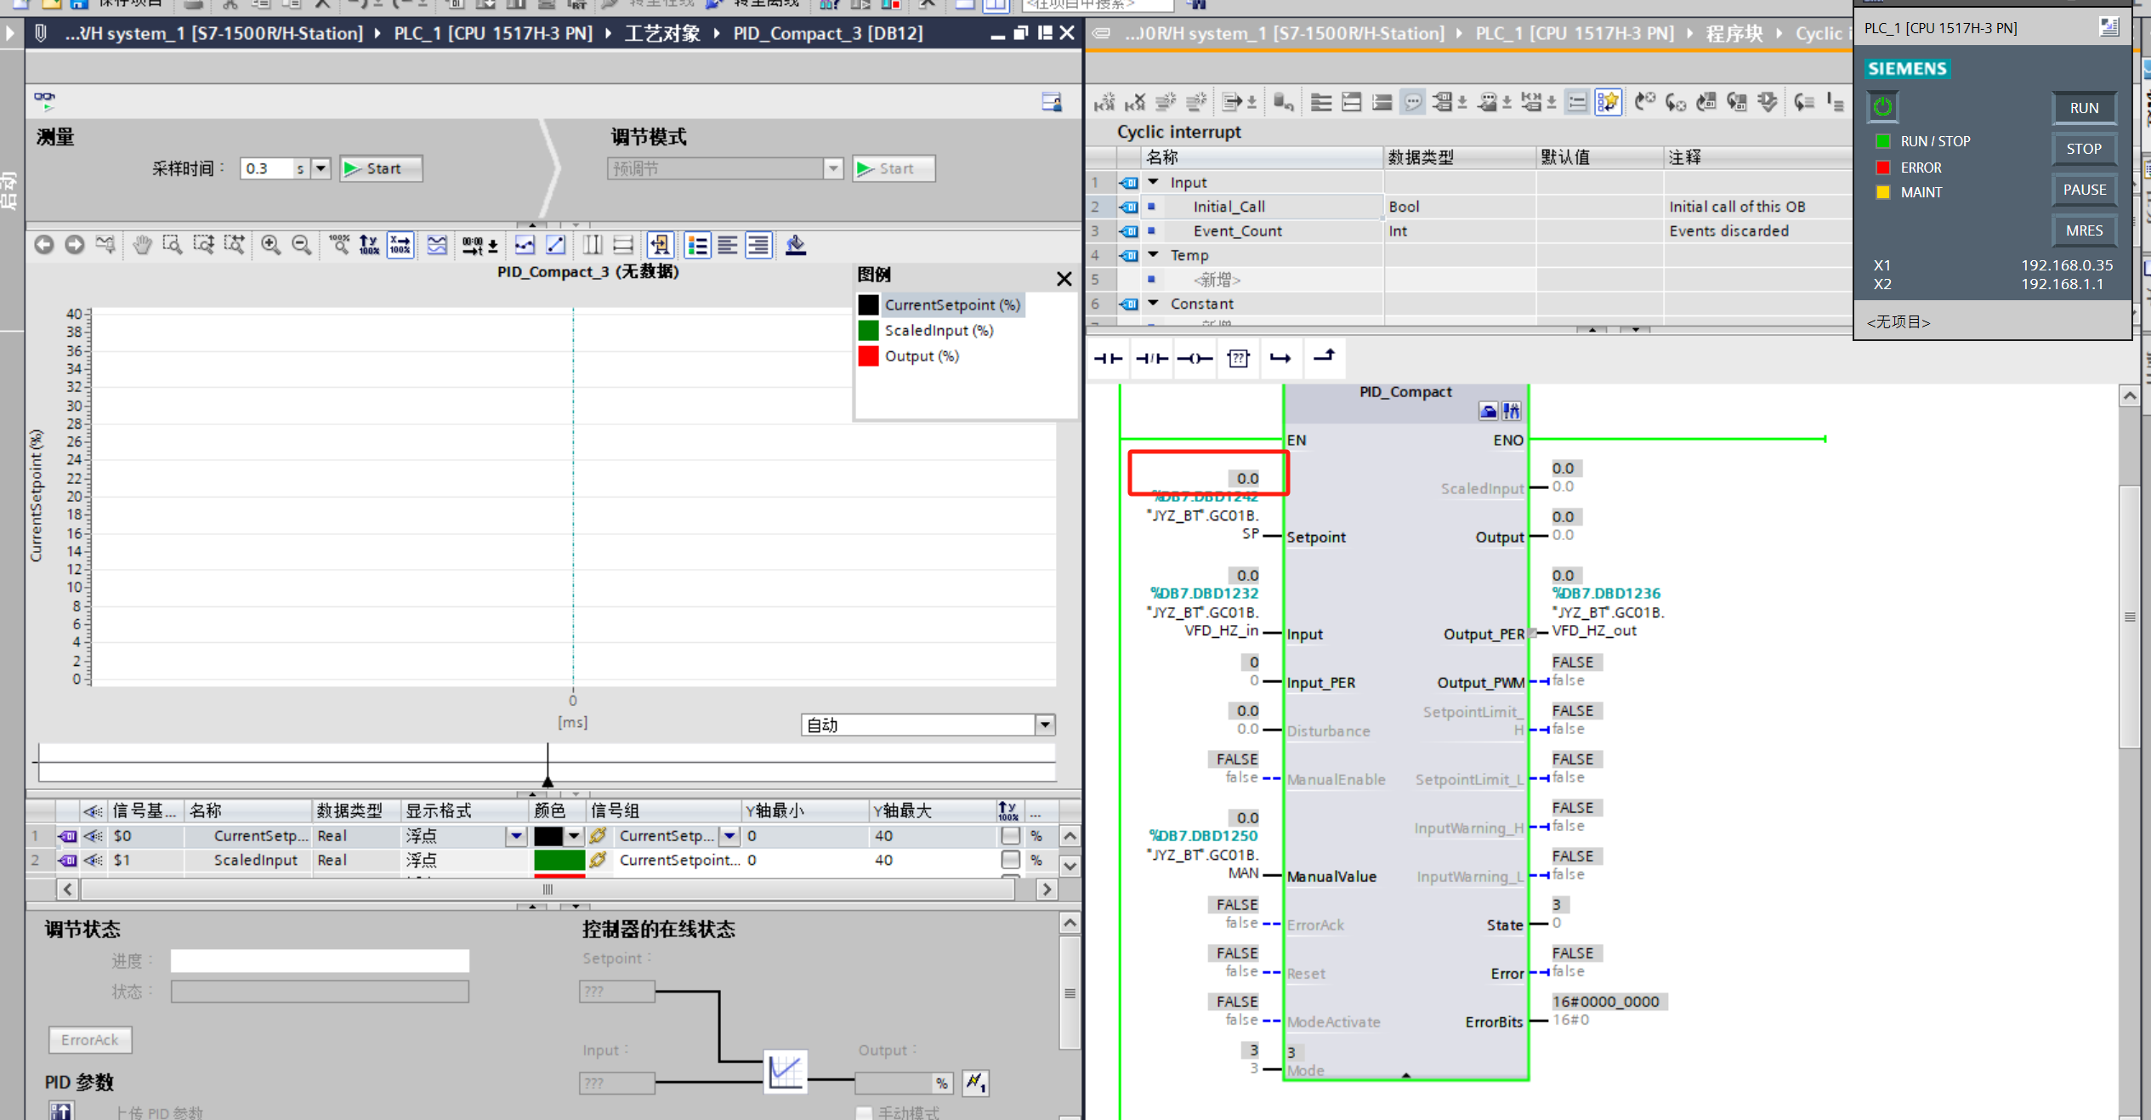This screenshot has width=2151, height=1120.
Task: Open the 预调节 tuning mode dropdown
Action: click(833, 168)
